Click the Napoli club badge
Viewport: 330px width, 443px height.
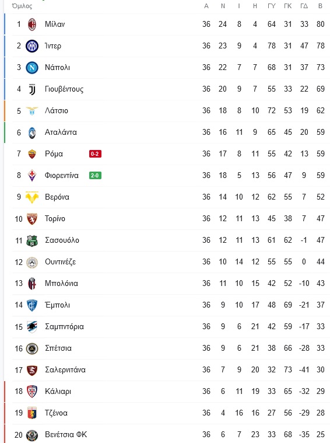coord(32,68)
